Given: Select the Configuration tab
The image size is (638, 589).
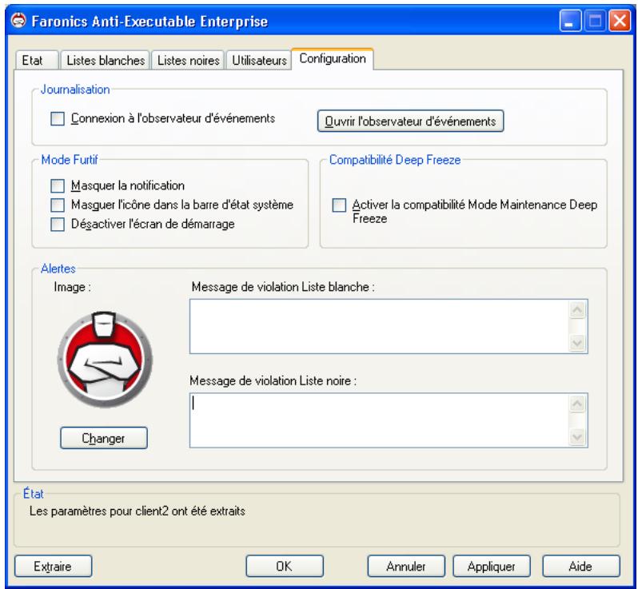Looking at the screenshot, I should pos(333,59).
